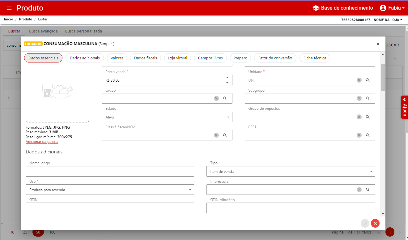The width and height of the screenshot is (408, 240).
Task: Click into the Nome longo input field
Action: (x=110, y=171)
